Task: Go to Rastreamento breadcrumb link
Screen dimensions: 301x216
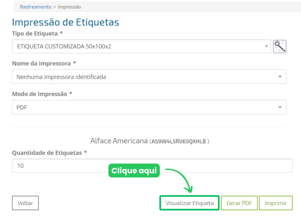Action: point(36,7)
